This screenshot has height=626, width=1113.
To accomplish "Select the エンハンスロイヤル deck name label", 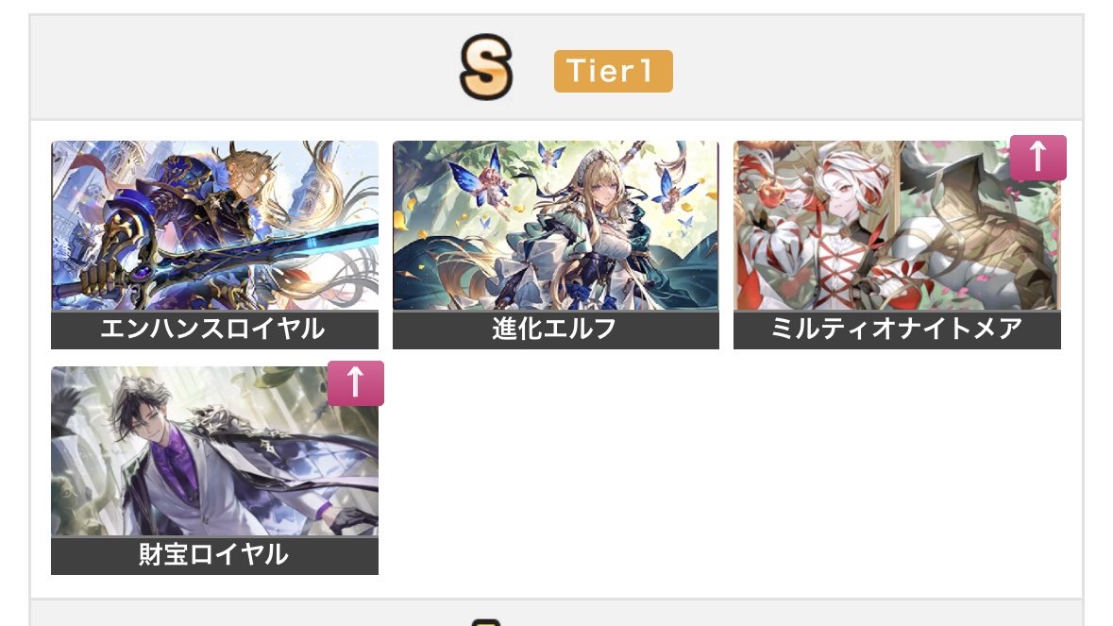I will coord(214,330).
